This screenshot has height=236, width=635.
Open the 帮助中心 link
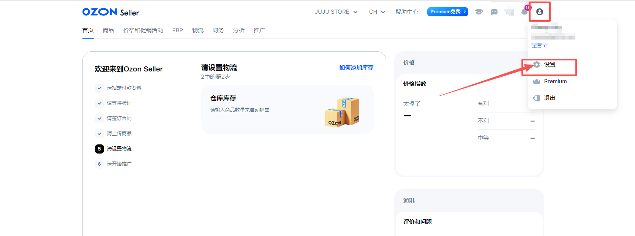tap(407, 12)
